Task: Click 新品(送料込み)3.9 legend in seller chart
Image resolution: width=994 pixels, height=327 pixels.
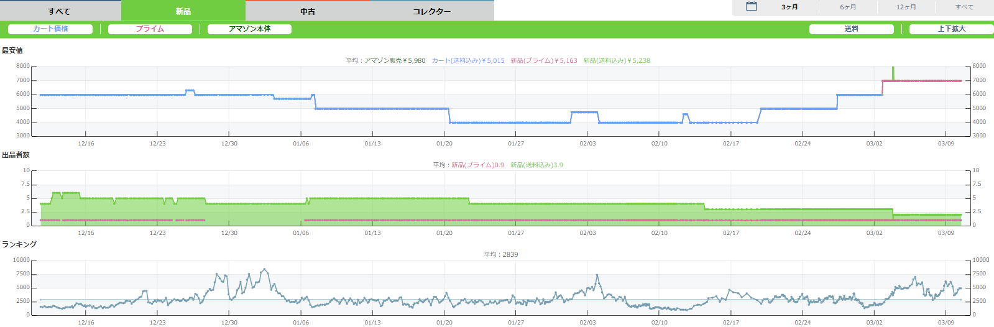Action: tap(536, 165)
